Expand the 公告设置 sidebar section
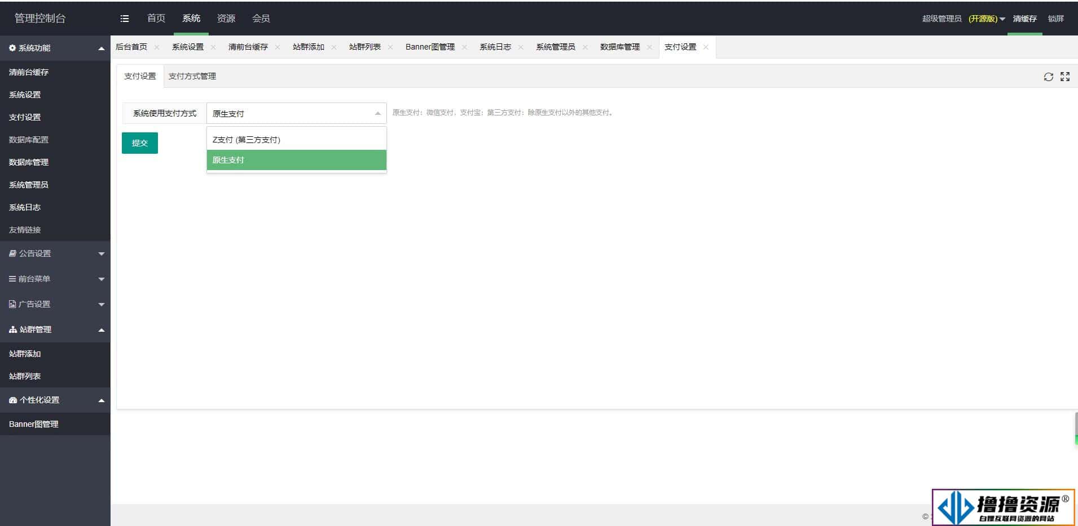 click(x=55, y=253)
